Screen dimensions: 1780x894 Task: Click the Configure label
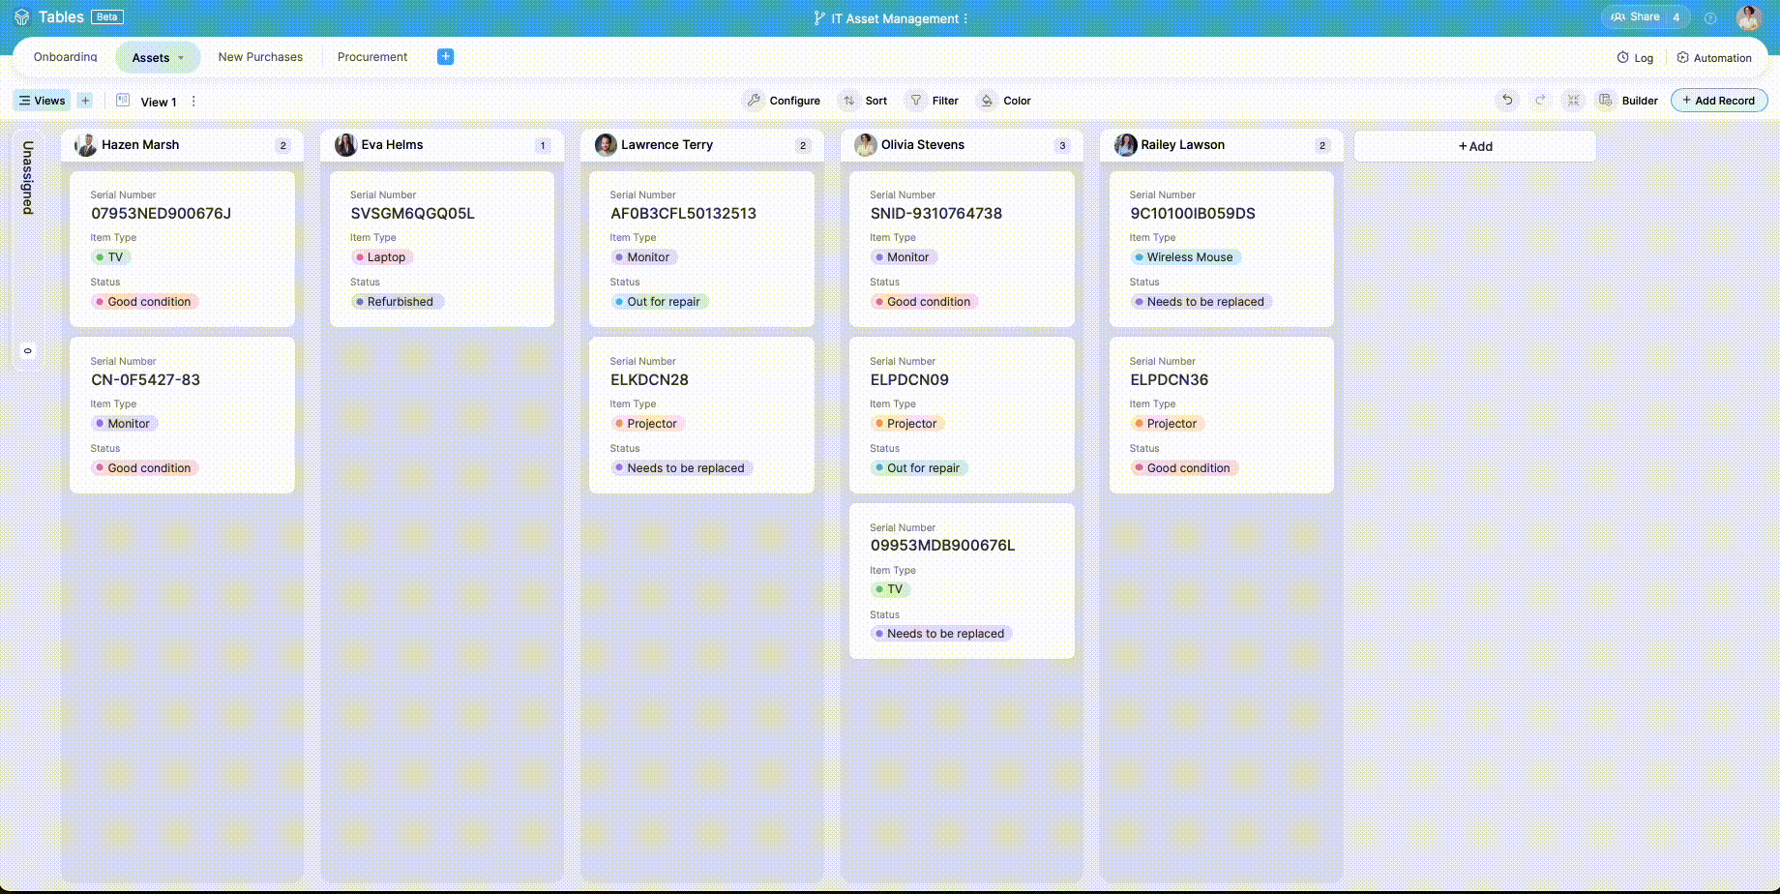click(x=795, y=101)
